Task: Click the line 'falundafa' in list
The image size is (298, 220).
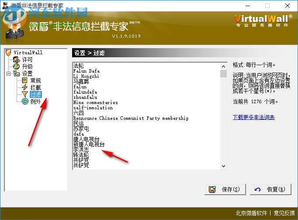Action: pyautogui.click(x=85, y=92)
